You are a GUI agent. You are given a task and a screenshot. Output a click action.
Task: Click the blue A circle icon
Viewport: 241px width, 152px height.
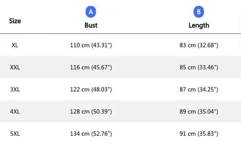(91, 12)
